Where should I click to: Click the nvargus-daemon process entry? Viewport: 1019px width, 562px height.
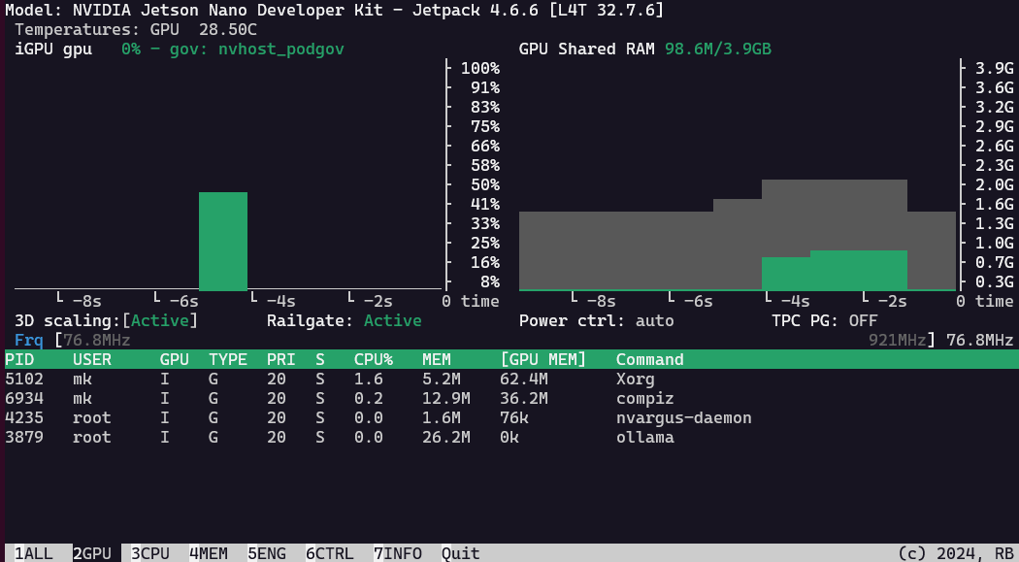683,417
